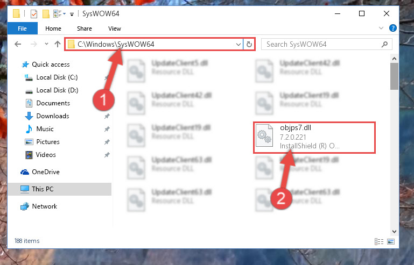Viewport: 414px width, 265px height.
Task: Select Local Disk (C:) in sidebar
Action: point(57,77)
